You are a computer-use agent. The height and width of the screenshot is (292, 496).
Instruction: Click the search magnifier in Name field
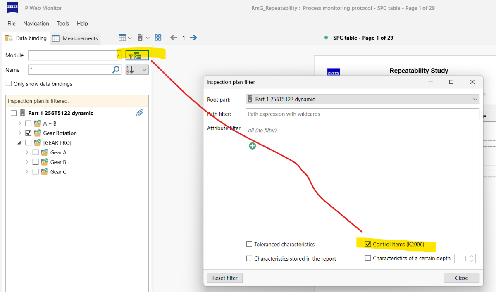tap(116, 70)
